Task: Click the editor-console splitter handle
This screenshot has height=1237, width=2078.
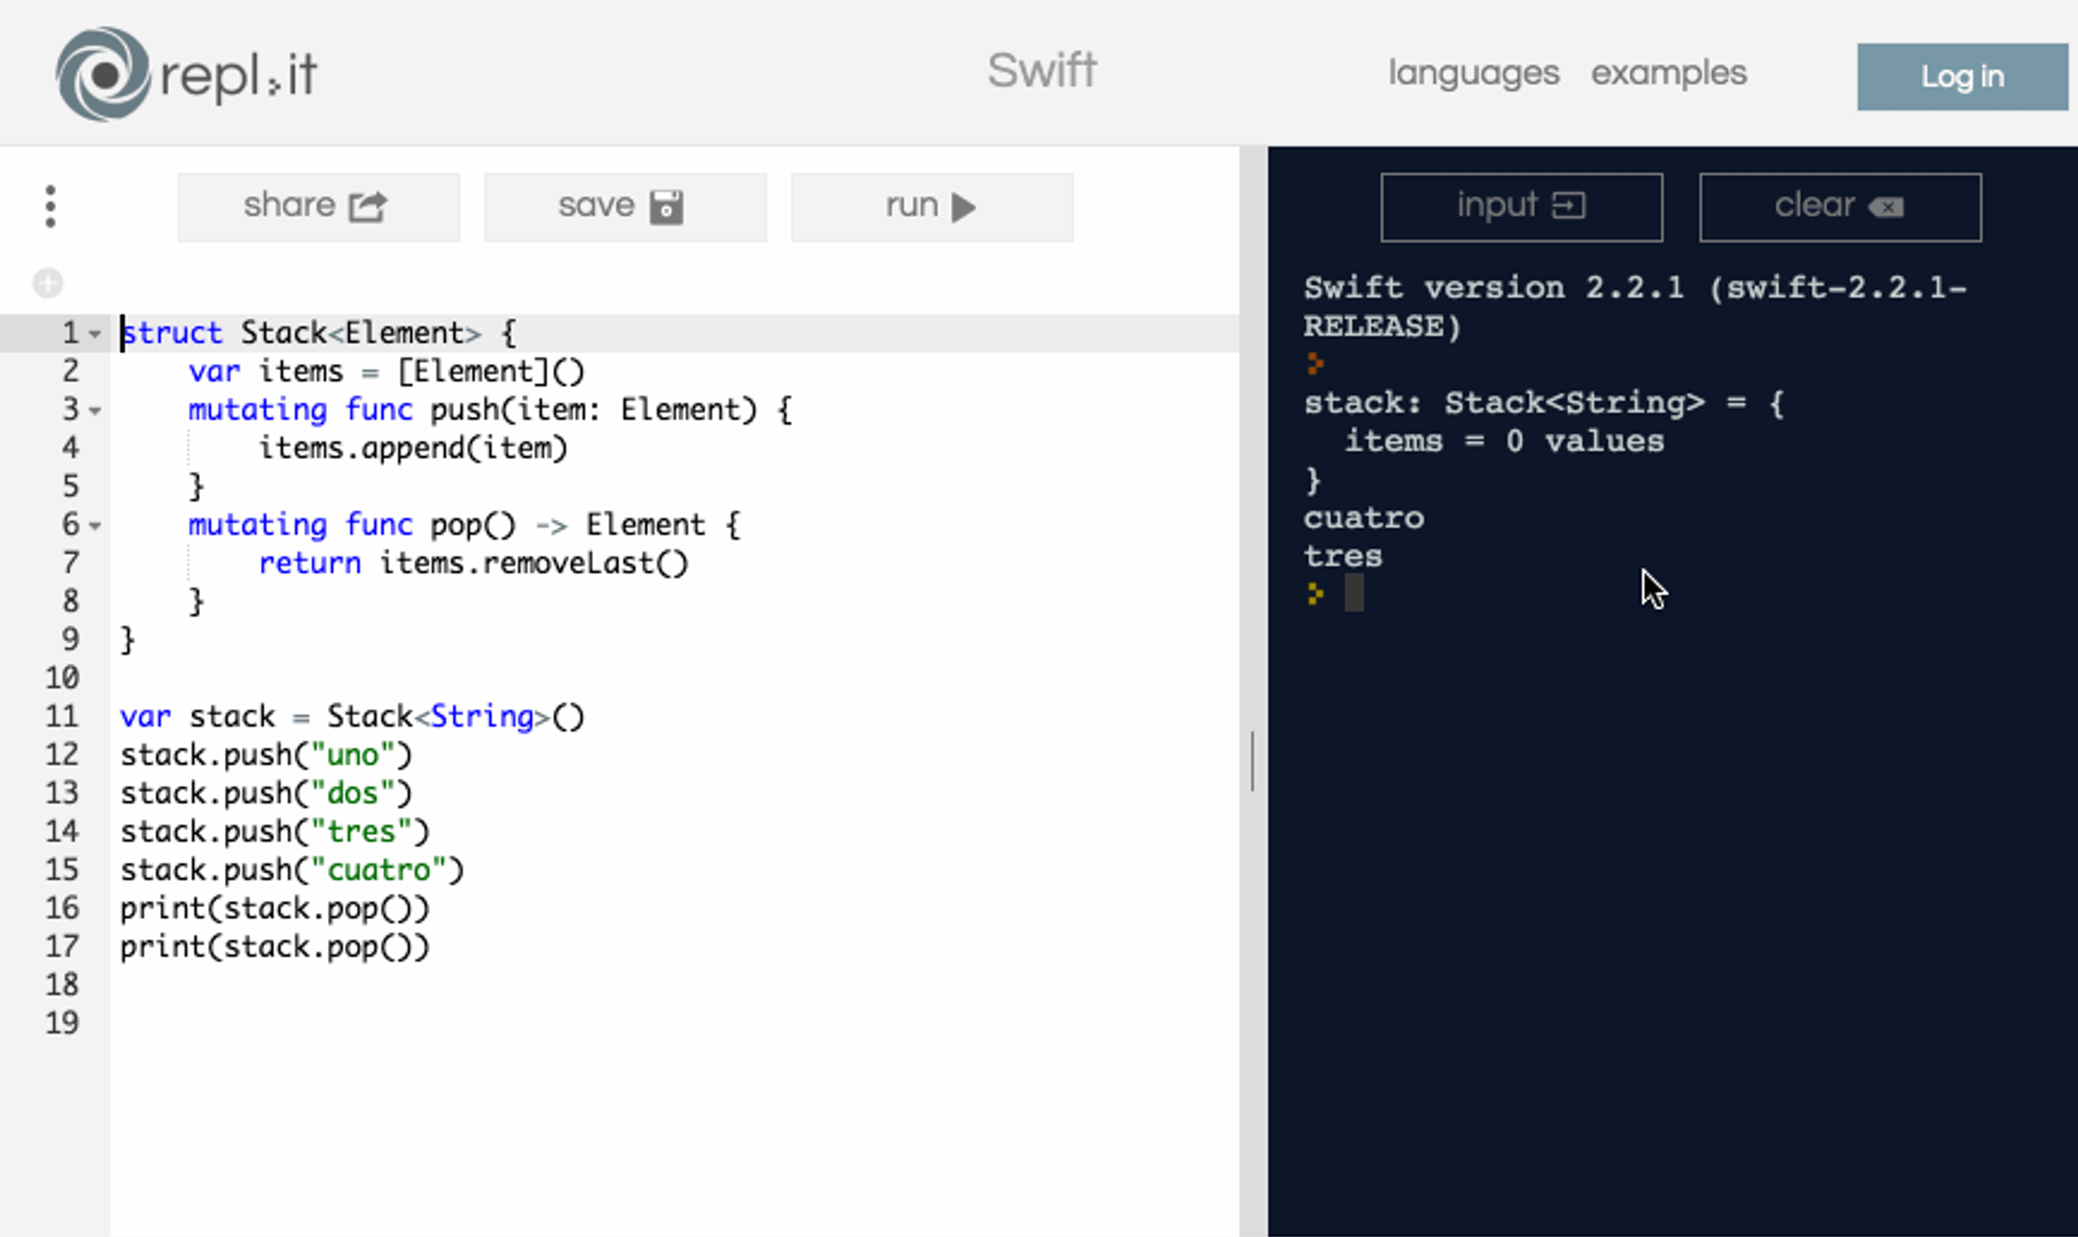Action: pyautogui.click(x=1252, y=760)
